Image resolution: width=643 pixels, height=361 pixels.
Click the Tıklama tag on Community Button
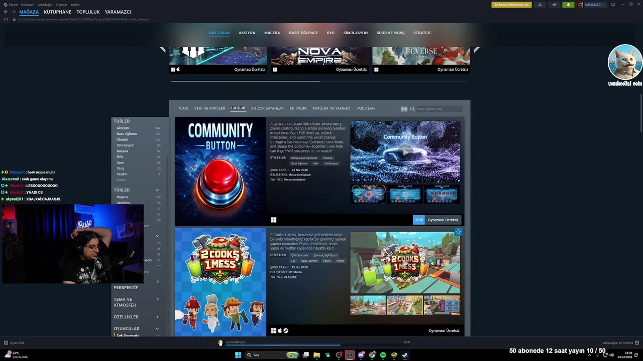pos(328,158)
